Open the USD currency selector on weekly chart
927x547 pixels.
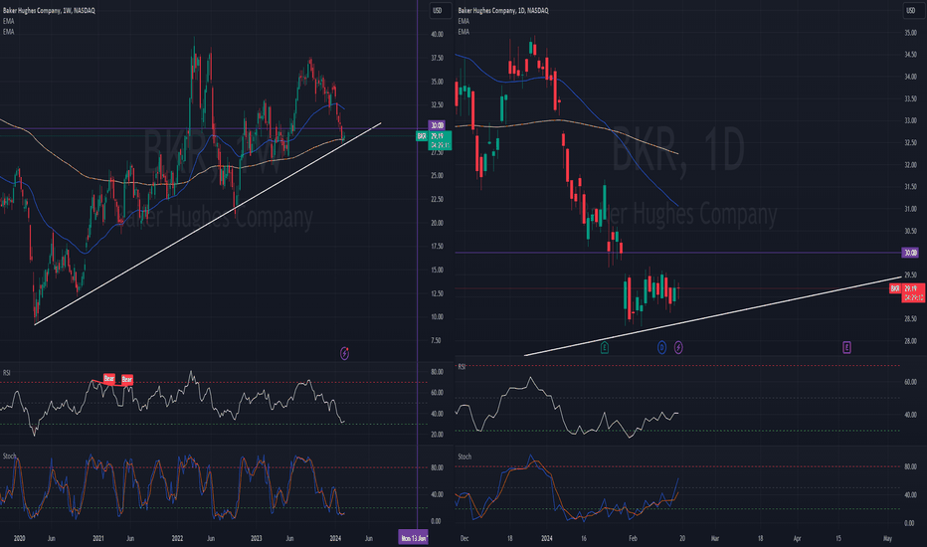tap(438, 10)
